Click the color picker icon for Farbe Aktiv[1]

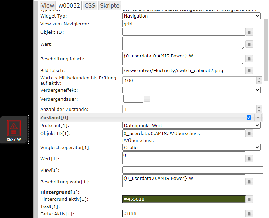pyautogui.click(x=249, y=214)
